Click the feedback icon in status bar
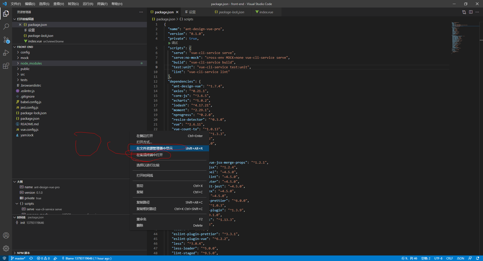483x261 pixels. coord(470,258)
